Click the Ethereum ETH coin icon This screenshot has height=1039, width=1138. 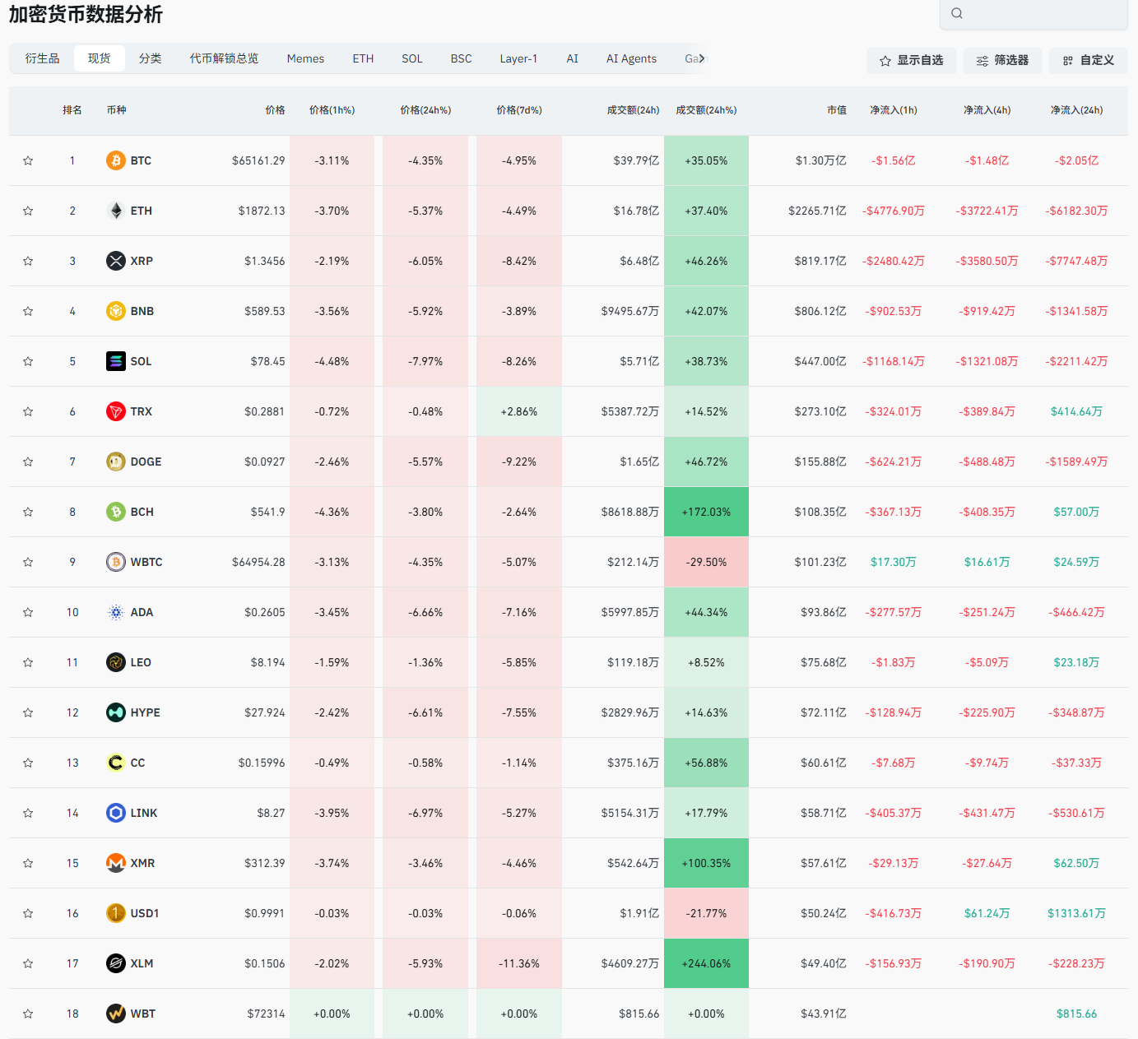click(x=116, y=211)
